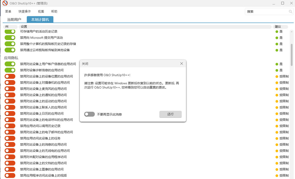This screenshot has height=179, width=295.
Task: Toggle off 禁用向 Microsoft 提交用户活动
Action: (x=10, y=38)
